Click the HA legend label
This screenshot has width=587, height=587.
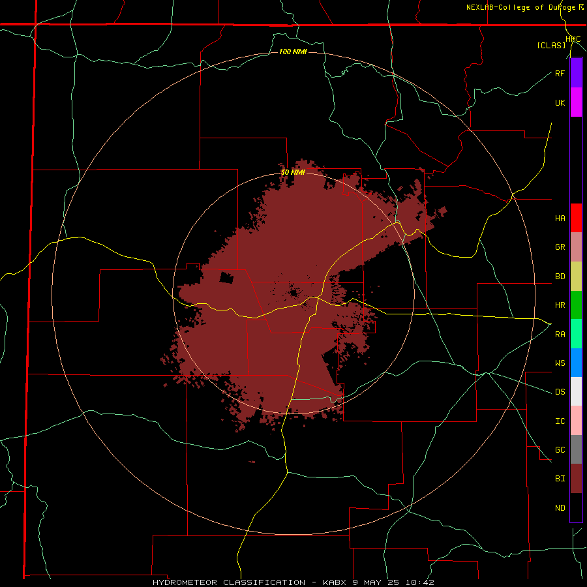click(560, 218)
